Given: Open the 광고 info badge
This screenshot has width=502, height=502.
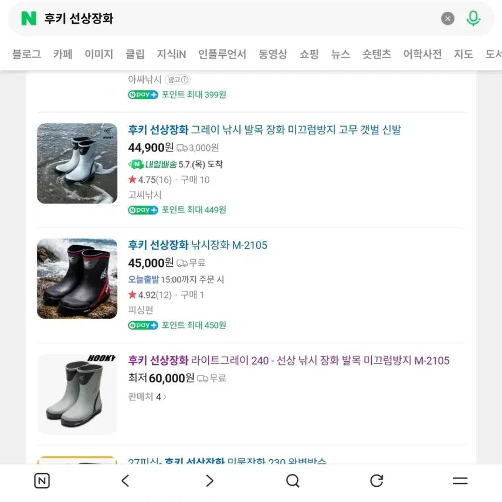Looking at the screenshot, I should point(177,80).
